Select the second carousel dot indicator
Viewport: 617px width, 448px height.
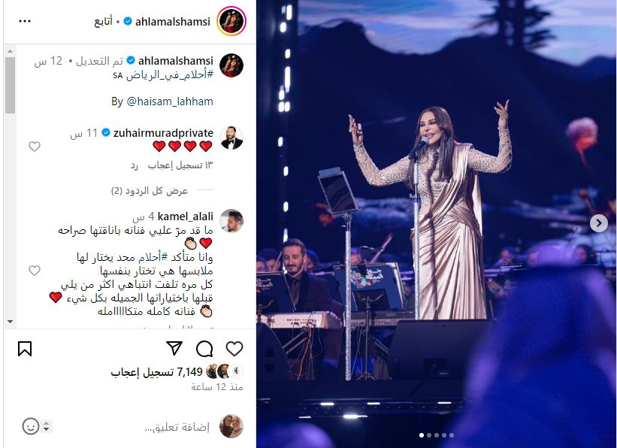429,435
